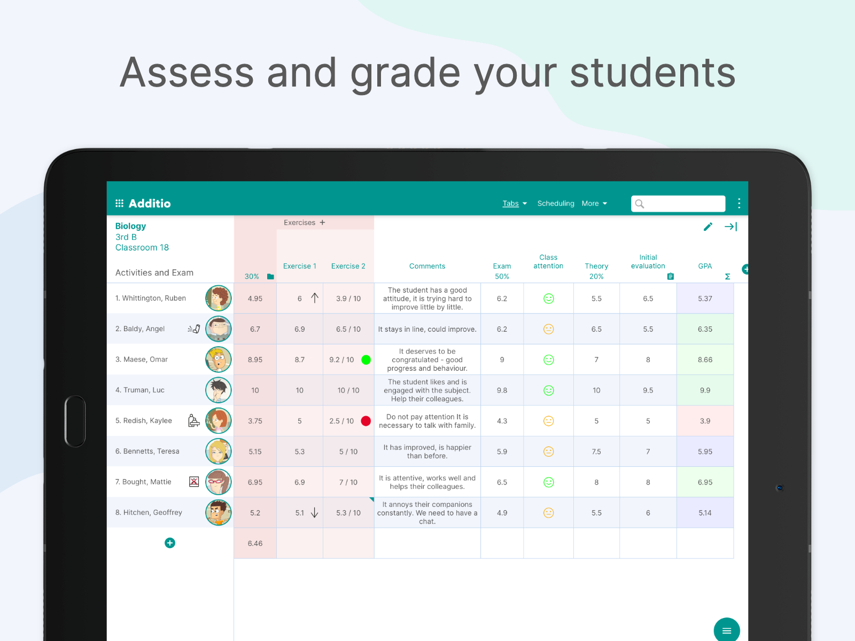Select student '6. Bennetts, Teresa'
This screenshot has height=641, width=855.
click(147, 451)
